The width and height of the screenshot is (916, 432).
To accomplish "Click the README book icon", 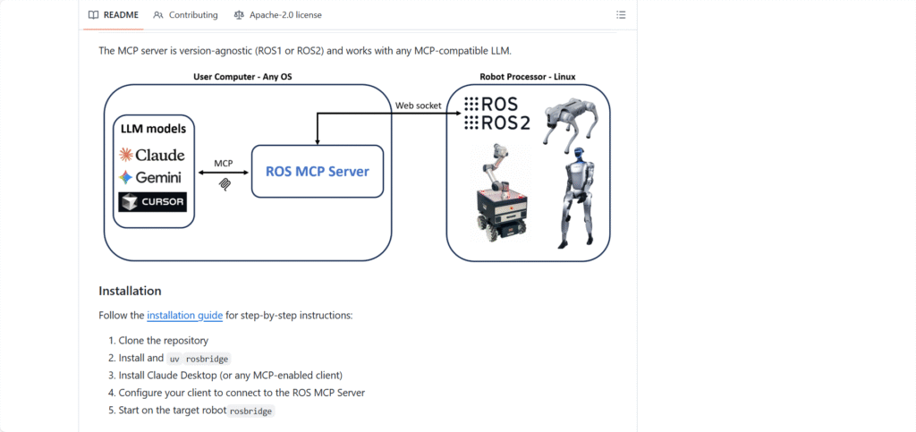I will [x=93, y=15].
